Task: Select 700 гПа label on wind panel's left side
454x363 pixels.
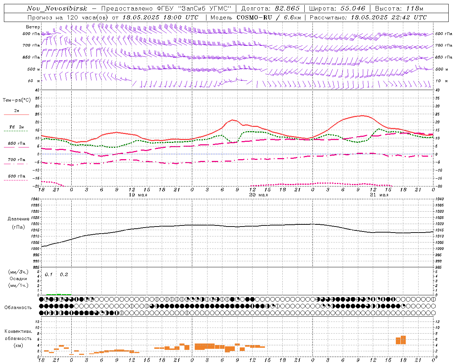Action: (31, 45)
